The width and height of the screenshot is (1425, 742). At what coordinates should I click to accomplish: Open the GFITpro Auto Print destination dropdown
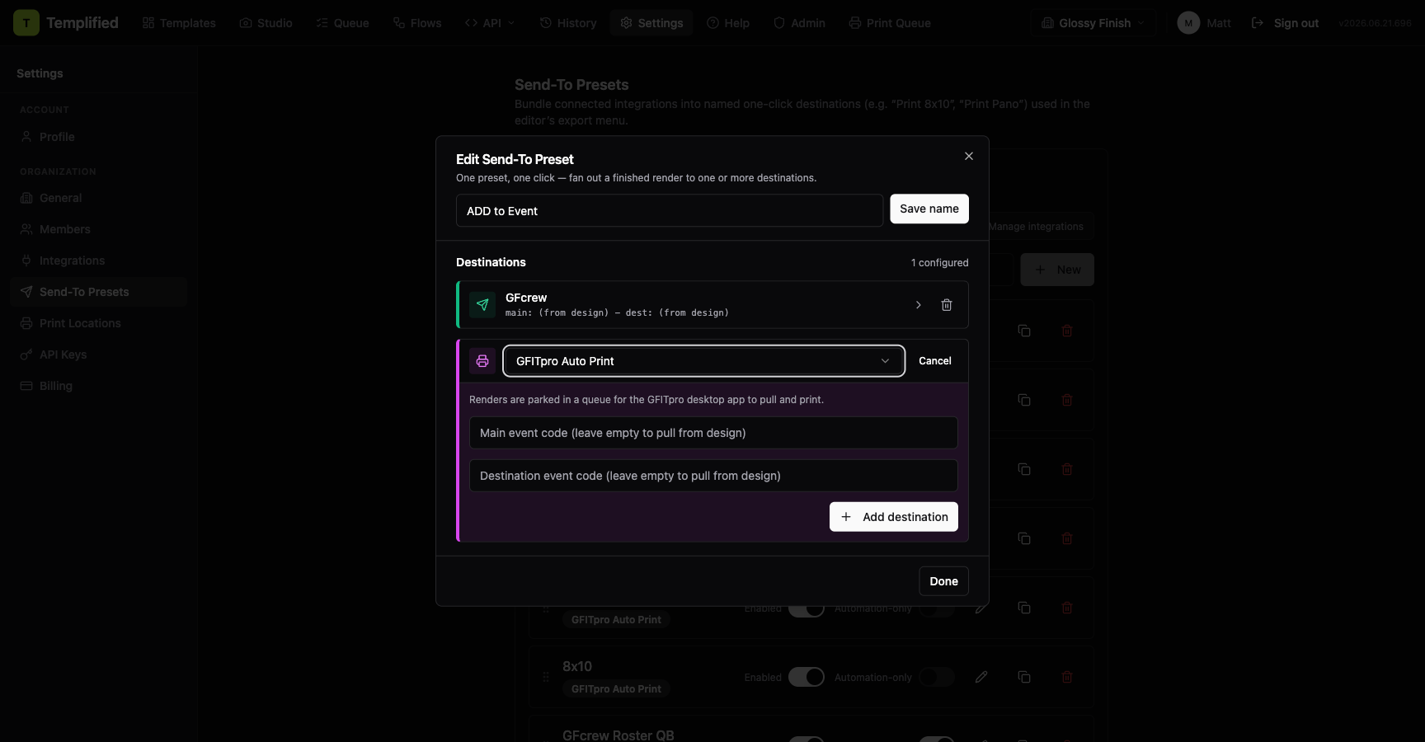click(704, 361)
